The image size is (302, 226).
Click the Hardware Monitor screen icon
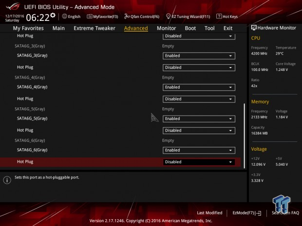coord(254,28)
